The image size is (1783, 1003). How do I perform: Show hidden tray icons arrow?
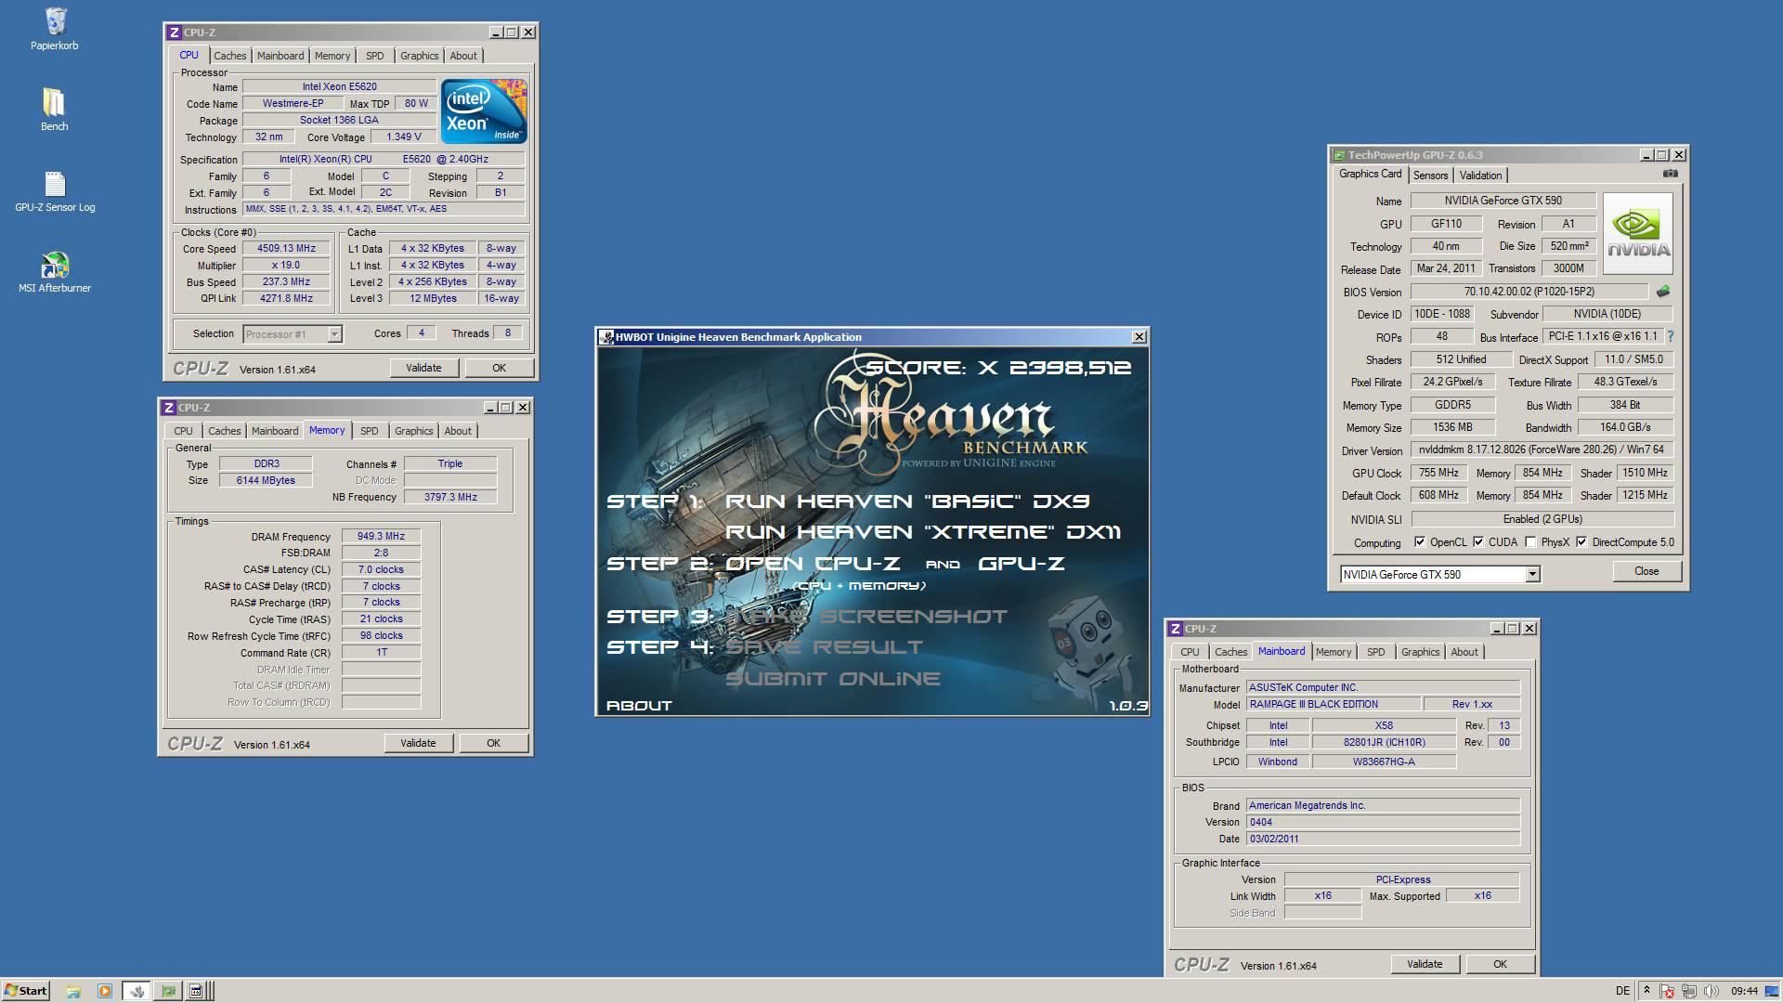pyautogui.click(x=1646, y=990)
